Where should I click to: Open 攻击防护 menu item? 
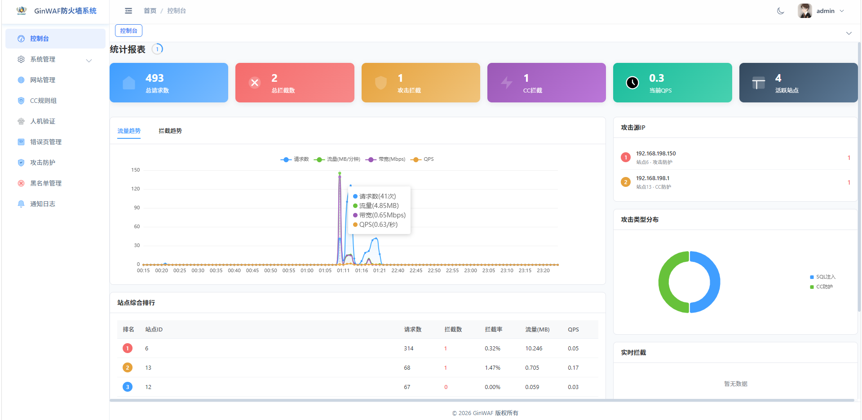[55, 163]
